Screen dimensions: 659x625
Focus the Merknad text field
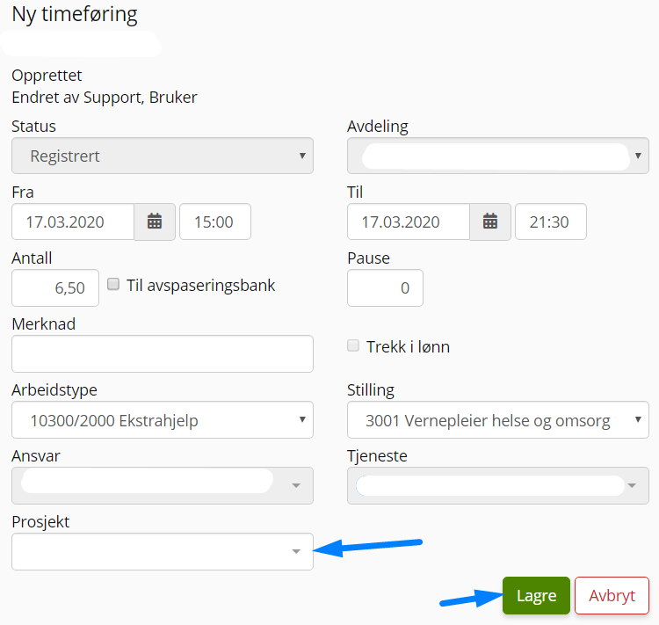(163, 353)
